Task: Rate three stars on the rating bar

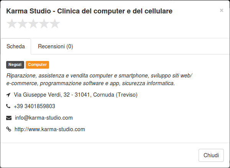Action: [33, 24]
